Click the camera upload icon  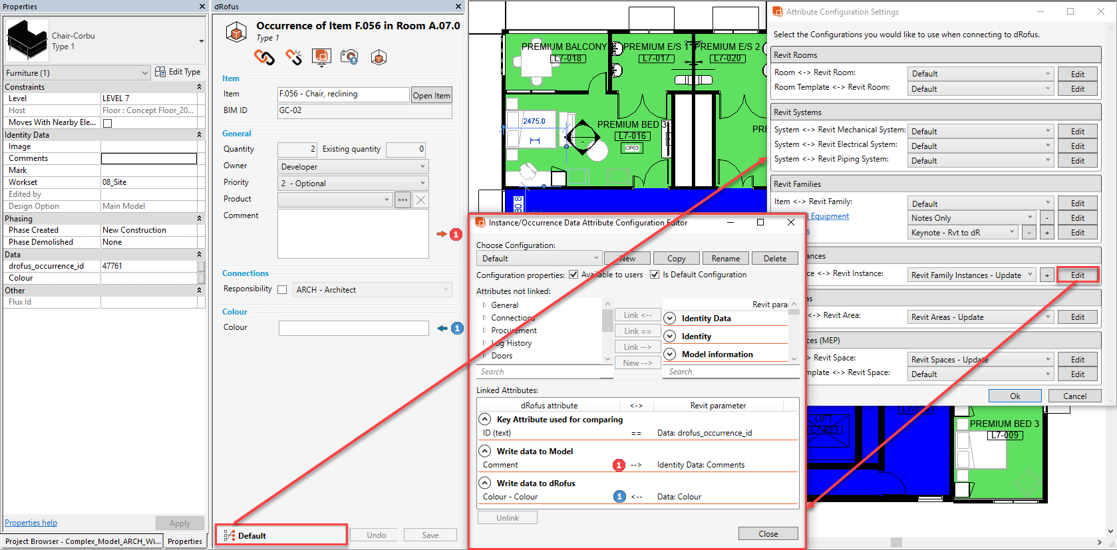tap(349, 58)
